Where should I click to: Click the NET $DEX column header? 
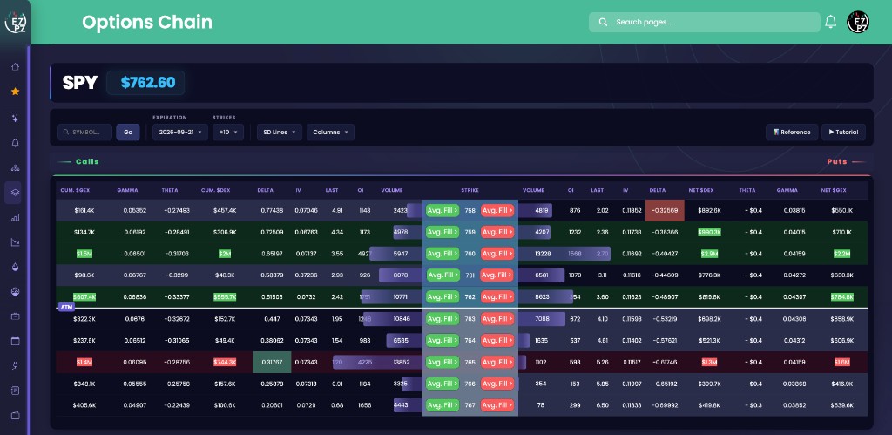(x=701, y=190)
